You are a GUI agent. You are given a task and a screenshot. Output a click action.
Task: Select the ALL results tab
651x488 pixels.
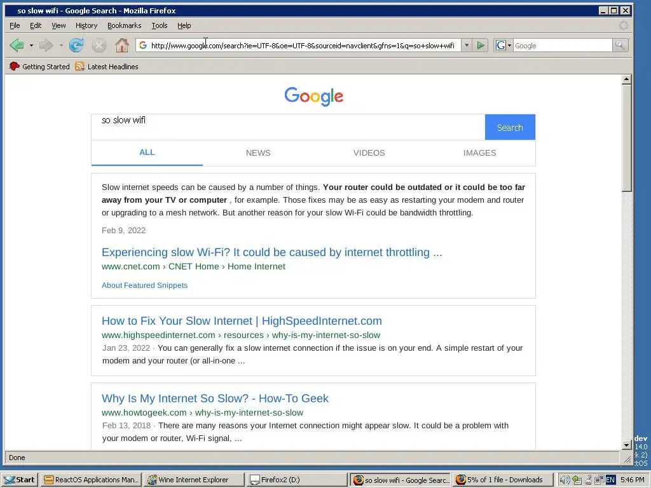pos(147,152)
